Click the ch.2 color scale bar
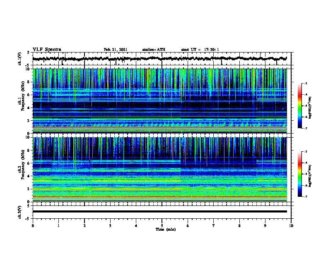Image resolution: width=328 pixels, height=253 pixels. (x=299, y=174)
